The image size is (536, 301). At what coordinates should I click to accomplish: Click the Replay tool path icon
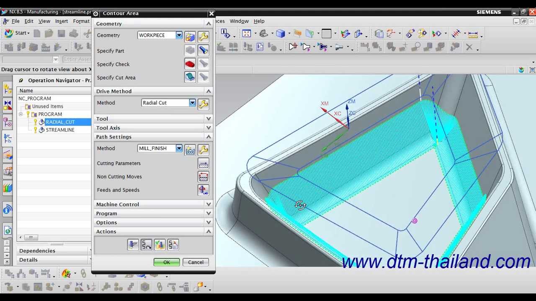click(x=146, y=245)
